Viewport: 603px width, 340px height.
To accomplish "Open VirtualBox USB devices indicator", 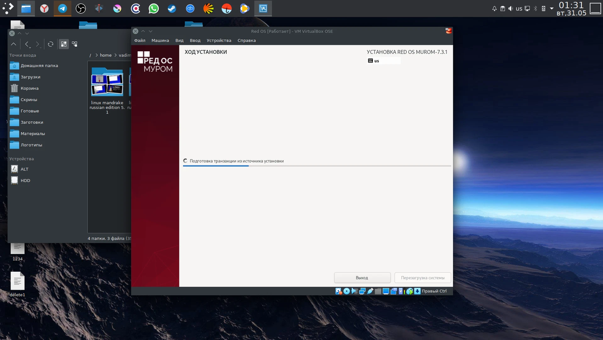I will [x=370, y=291].
